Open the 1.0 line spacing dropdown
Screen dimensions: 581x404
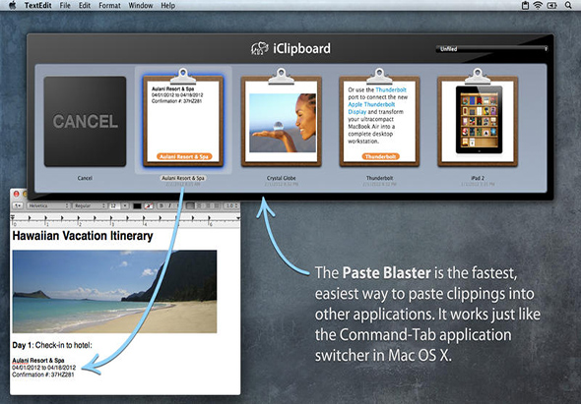pos(232,205)
